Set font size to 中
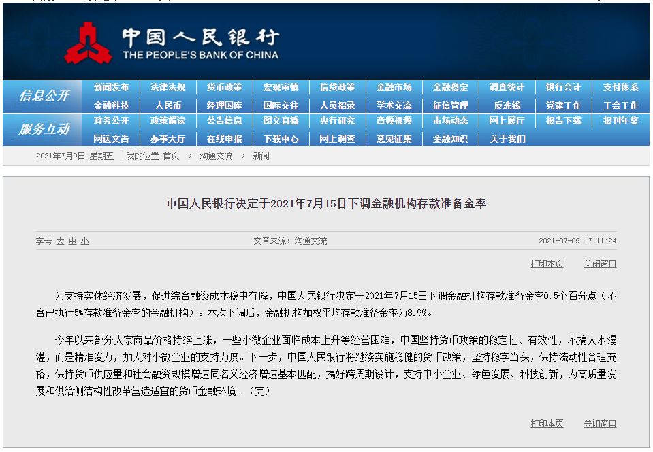This screenshot has width=653, height=452. click(73, 241)
